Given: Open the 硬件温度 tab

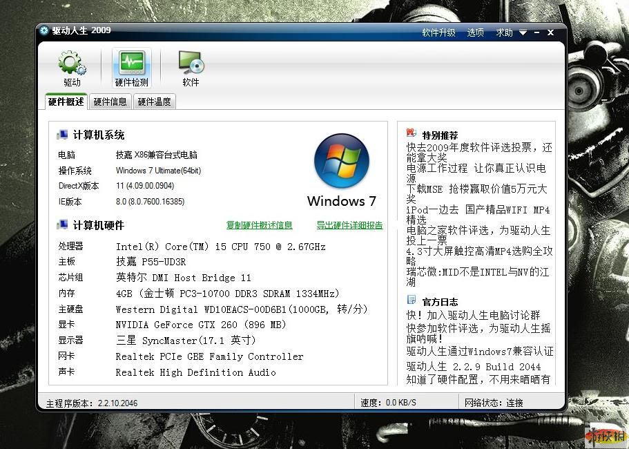Looking at the screenshot, I should coord(154,102).
